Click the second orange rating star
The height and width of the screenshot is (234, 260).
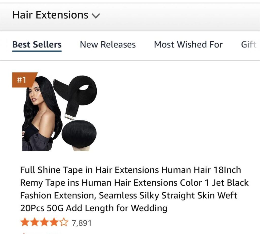pos(35,222)
